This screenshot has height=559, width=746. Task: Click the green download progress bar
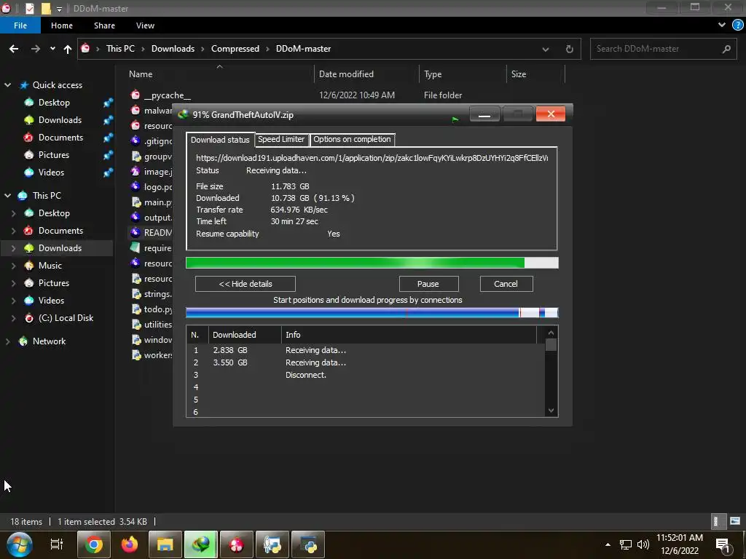(x=372, y=263)
